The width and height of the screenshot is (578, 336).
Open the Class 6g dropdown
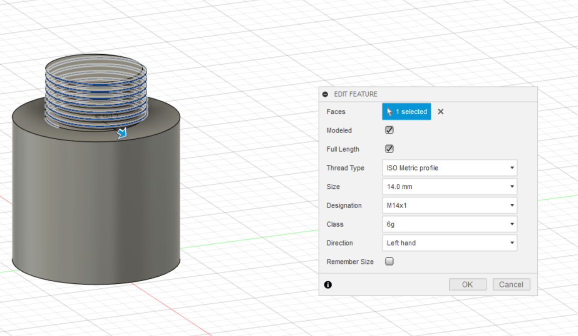(450, 224)
